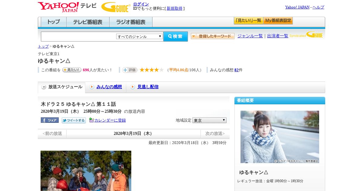Open the 82 reviews count link
This screenshot has width=363, height=191.
click(237, 70)
